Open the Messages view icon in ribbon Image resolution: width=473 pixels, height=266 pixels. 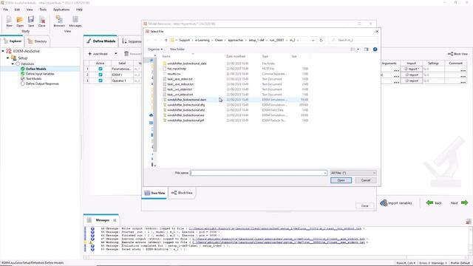75,20
